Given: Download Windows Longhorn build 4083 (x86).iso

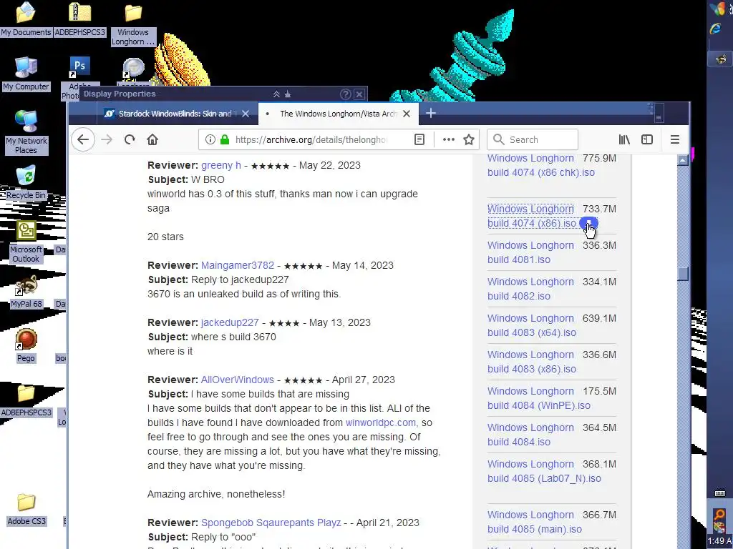Looking at the screenshot, I should [532, 362].
